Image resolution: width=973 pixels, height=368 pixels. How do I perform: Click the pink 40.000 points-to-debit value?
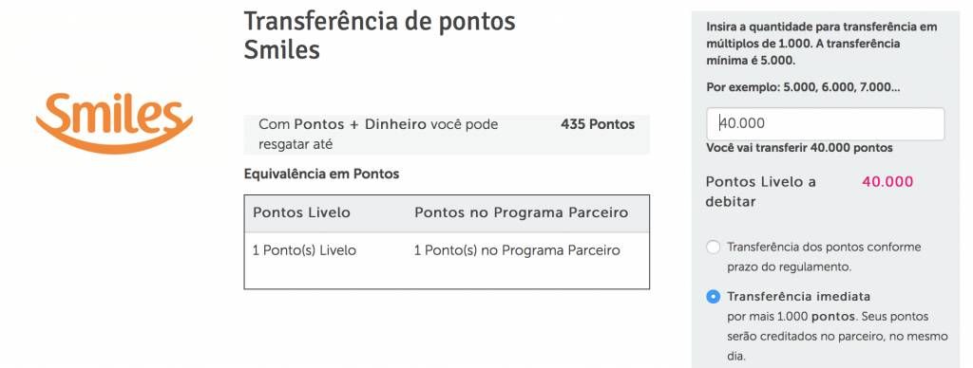coord(887,182)
